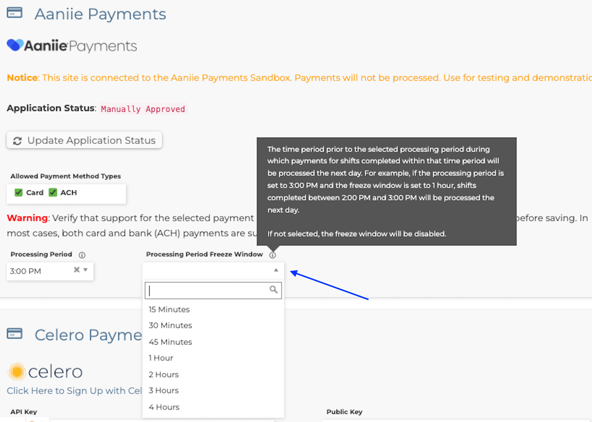
Task: Click the search magnifier icon in dropdown
Action: pos(273,290)
